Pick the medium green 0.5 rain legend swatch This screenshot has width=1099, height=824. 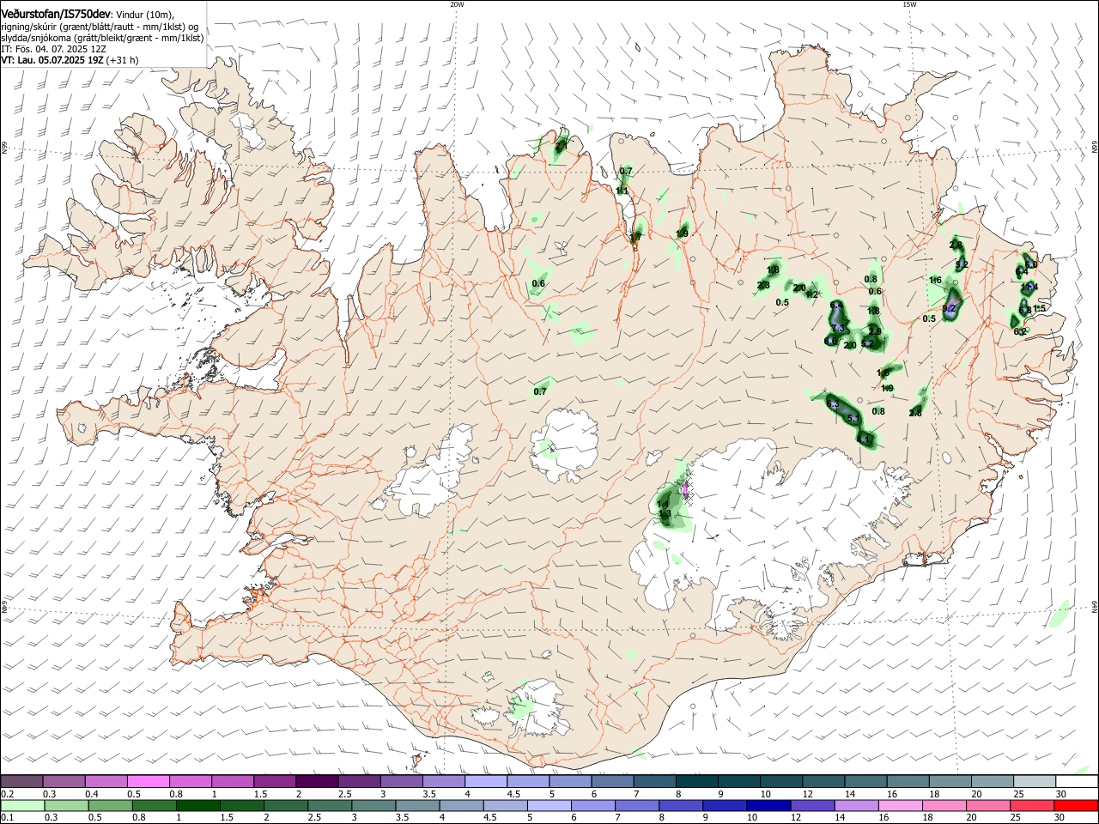click(111, 805)
